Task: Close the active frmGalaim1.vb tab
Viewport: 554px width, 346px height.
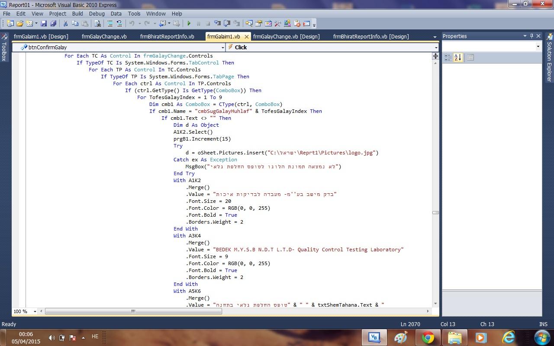Action: 247,37
